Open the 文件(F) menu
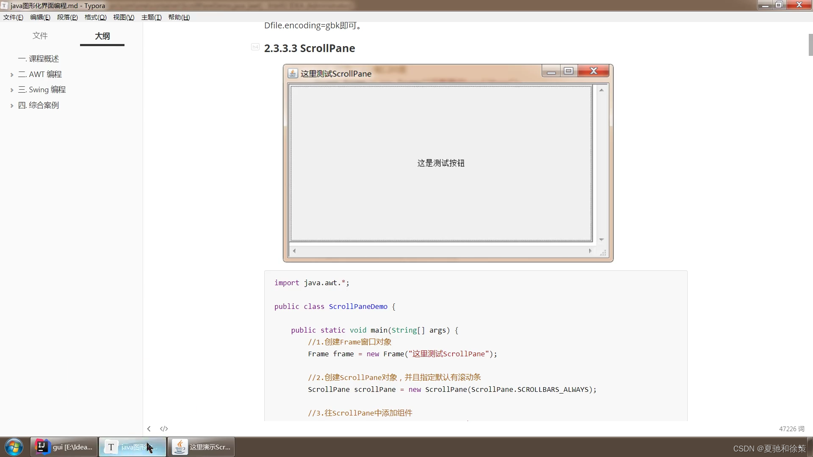813x457 pixels. [13, 17]
